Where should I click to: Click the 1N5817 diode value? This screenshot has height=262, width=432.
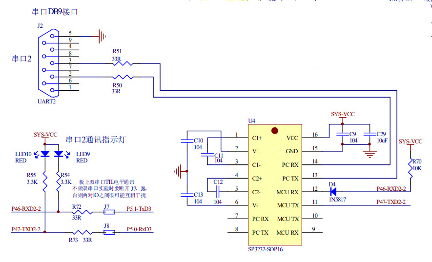tap(337, 200)
